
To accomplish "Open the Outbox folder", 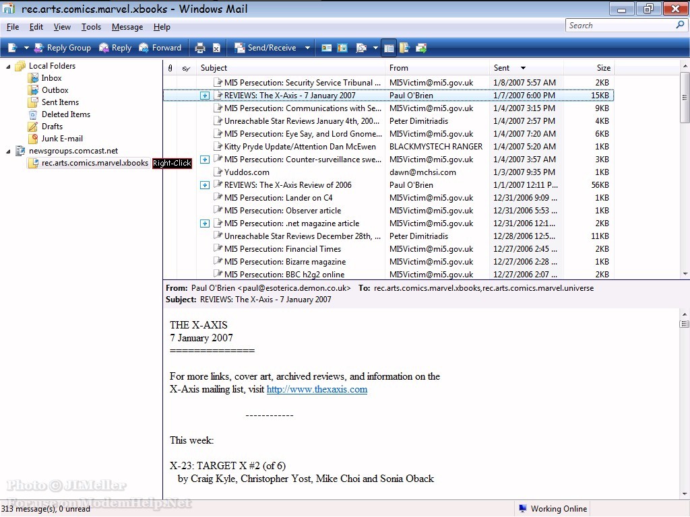I will click(55, 90).
